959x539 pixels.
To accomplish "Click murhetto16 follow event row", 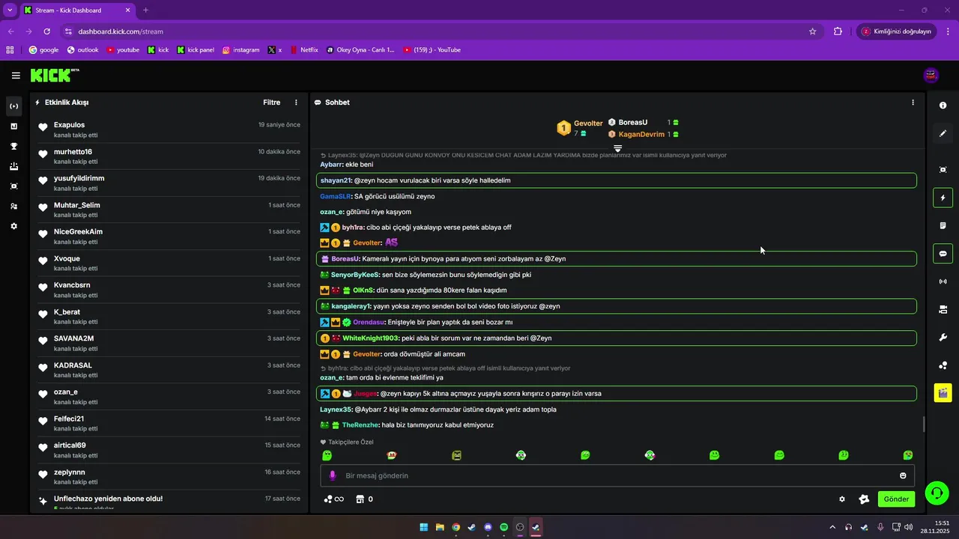I will [x=169, y=156].
